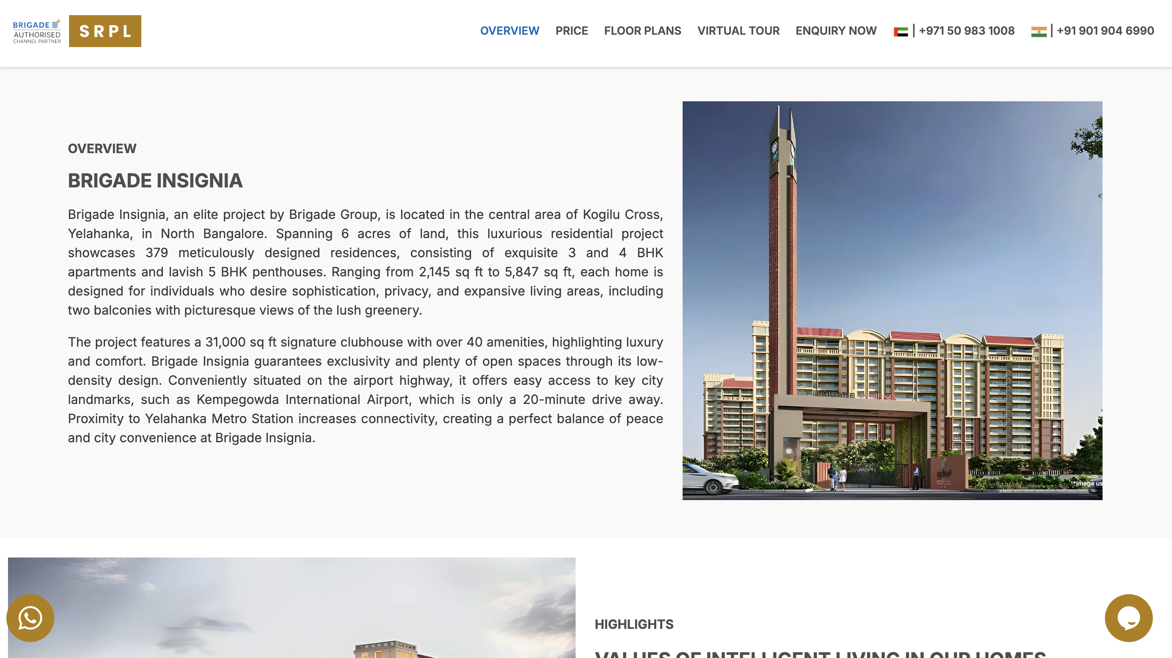Click the paragraph starting 'Brigade Insignia, an elite project'
This screenshot has width=1172, height=658.
tap(365, 262)
